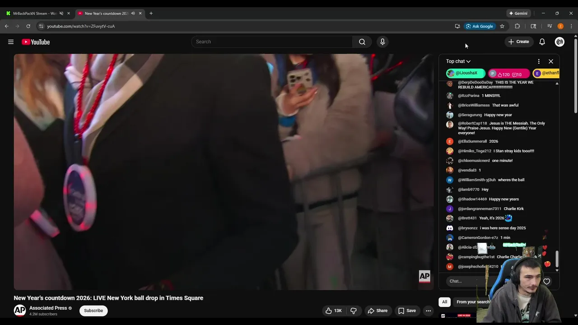The image size is (578, 325).
Task: Open YouTube notifications bell
Action: click(542, 42)
